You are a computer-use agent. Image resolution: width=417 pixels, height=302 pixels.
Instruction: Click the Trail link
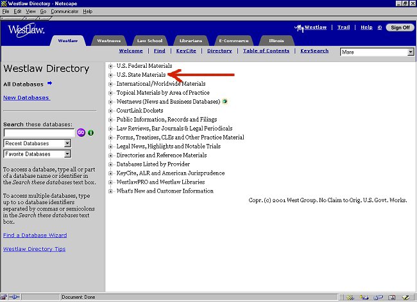coord(344,28)
